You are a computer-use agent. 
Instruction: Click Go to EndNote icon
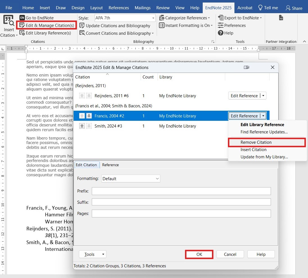(x=22, y=18)
